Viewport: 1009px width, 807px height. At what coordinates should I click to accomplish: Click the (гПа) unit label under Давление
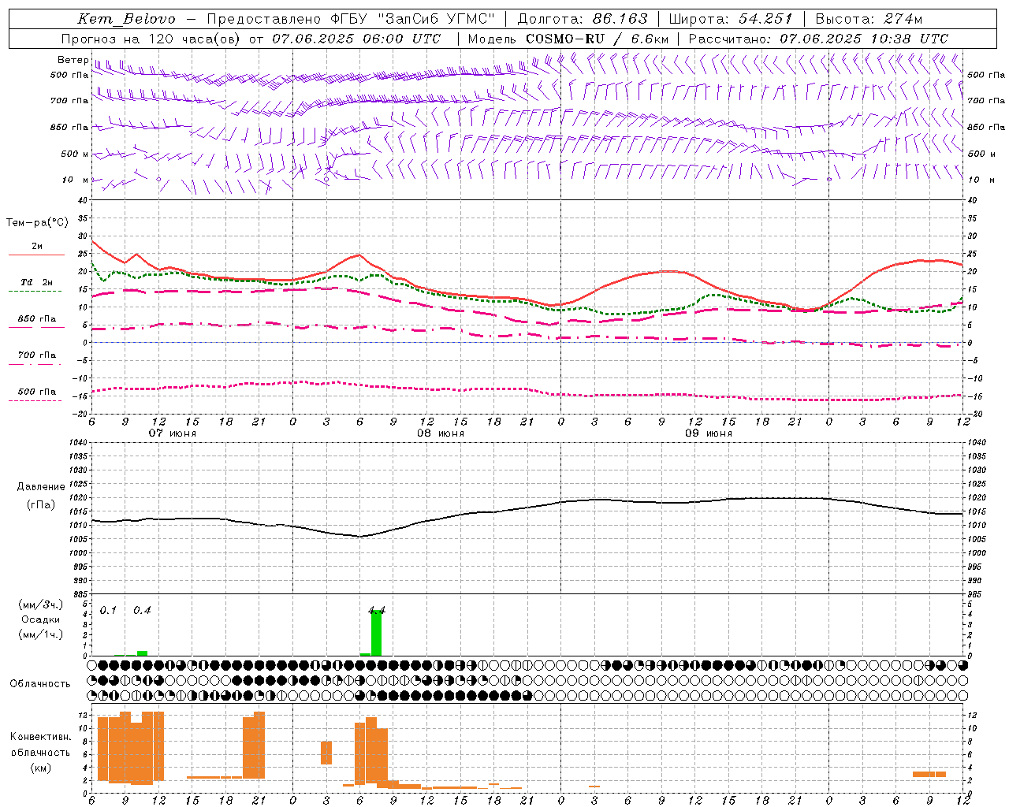click(41, 505)
